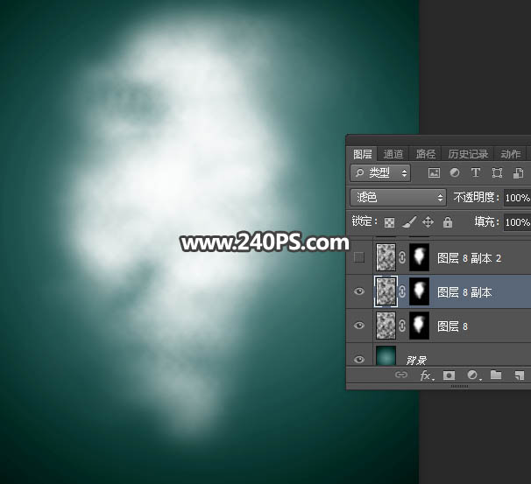Switch to the 通道 tab

(393, 154)
